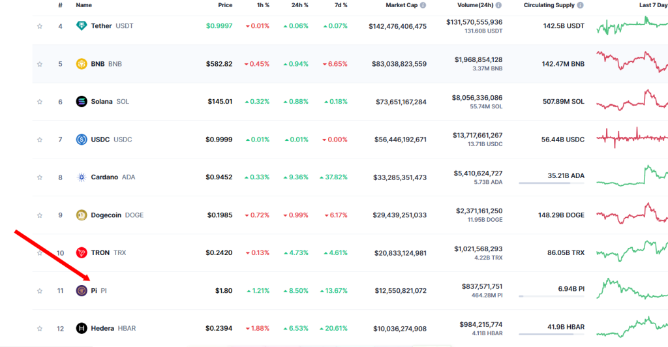Click the Pi coin logo
The image size is (668, 347).
click(x=82, y=290)
